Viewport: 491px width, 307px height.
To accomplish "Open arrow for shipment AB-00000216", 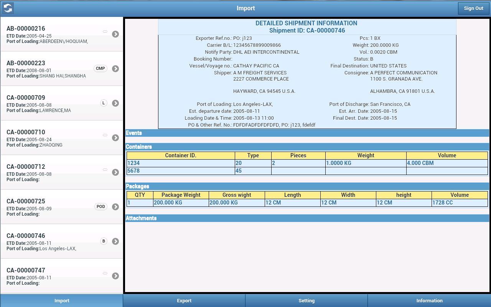I will (115, 34).
